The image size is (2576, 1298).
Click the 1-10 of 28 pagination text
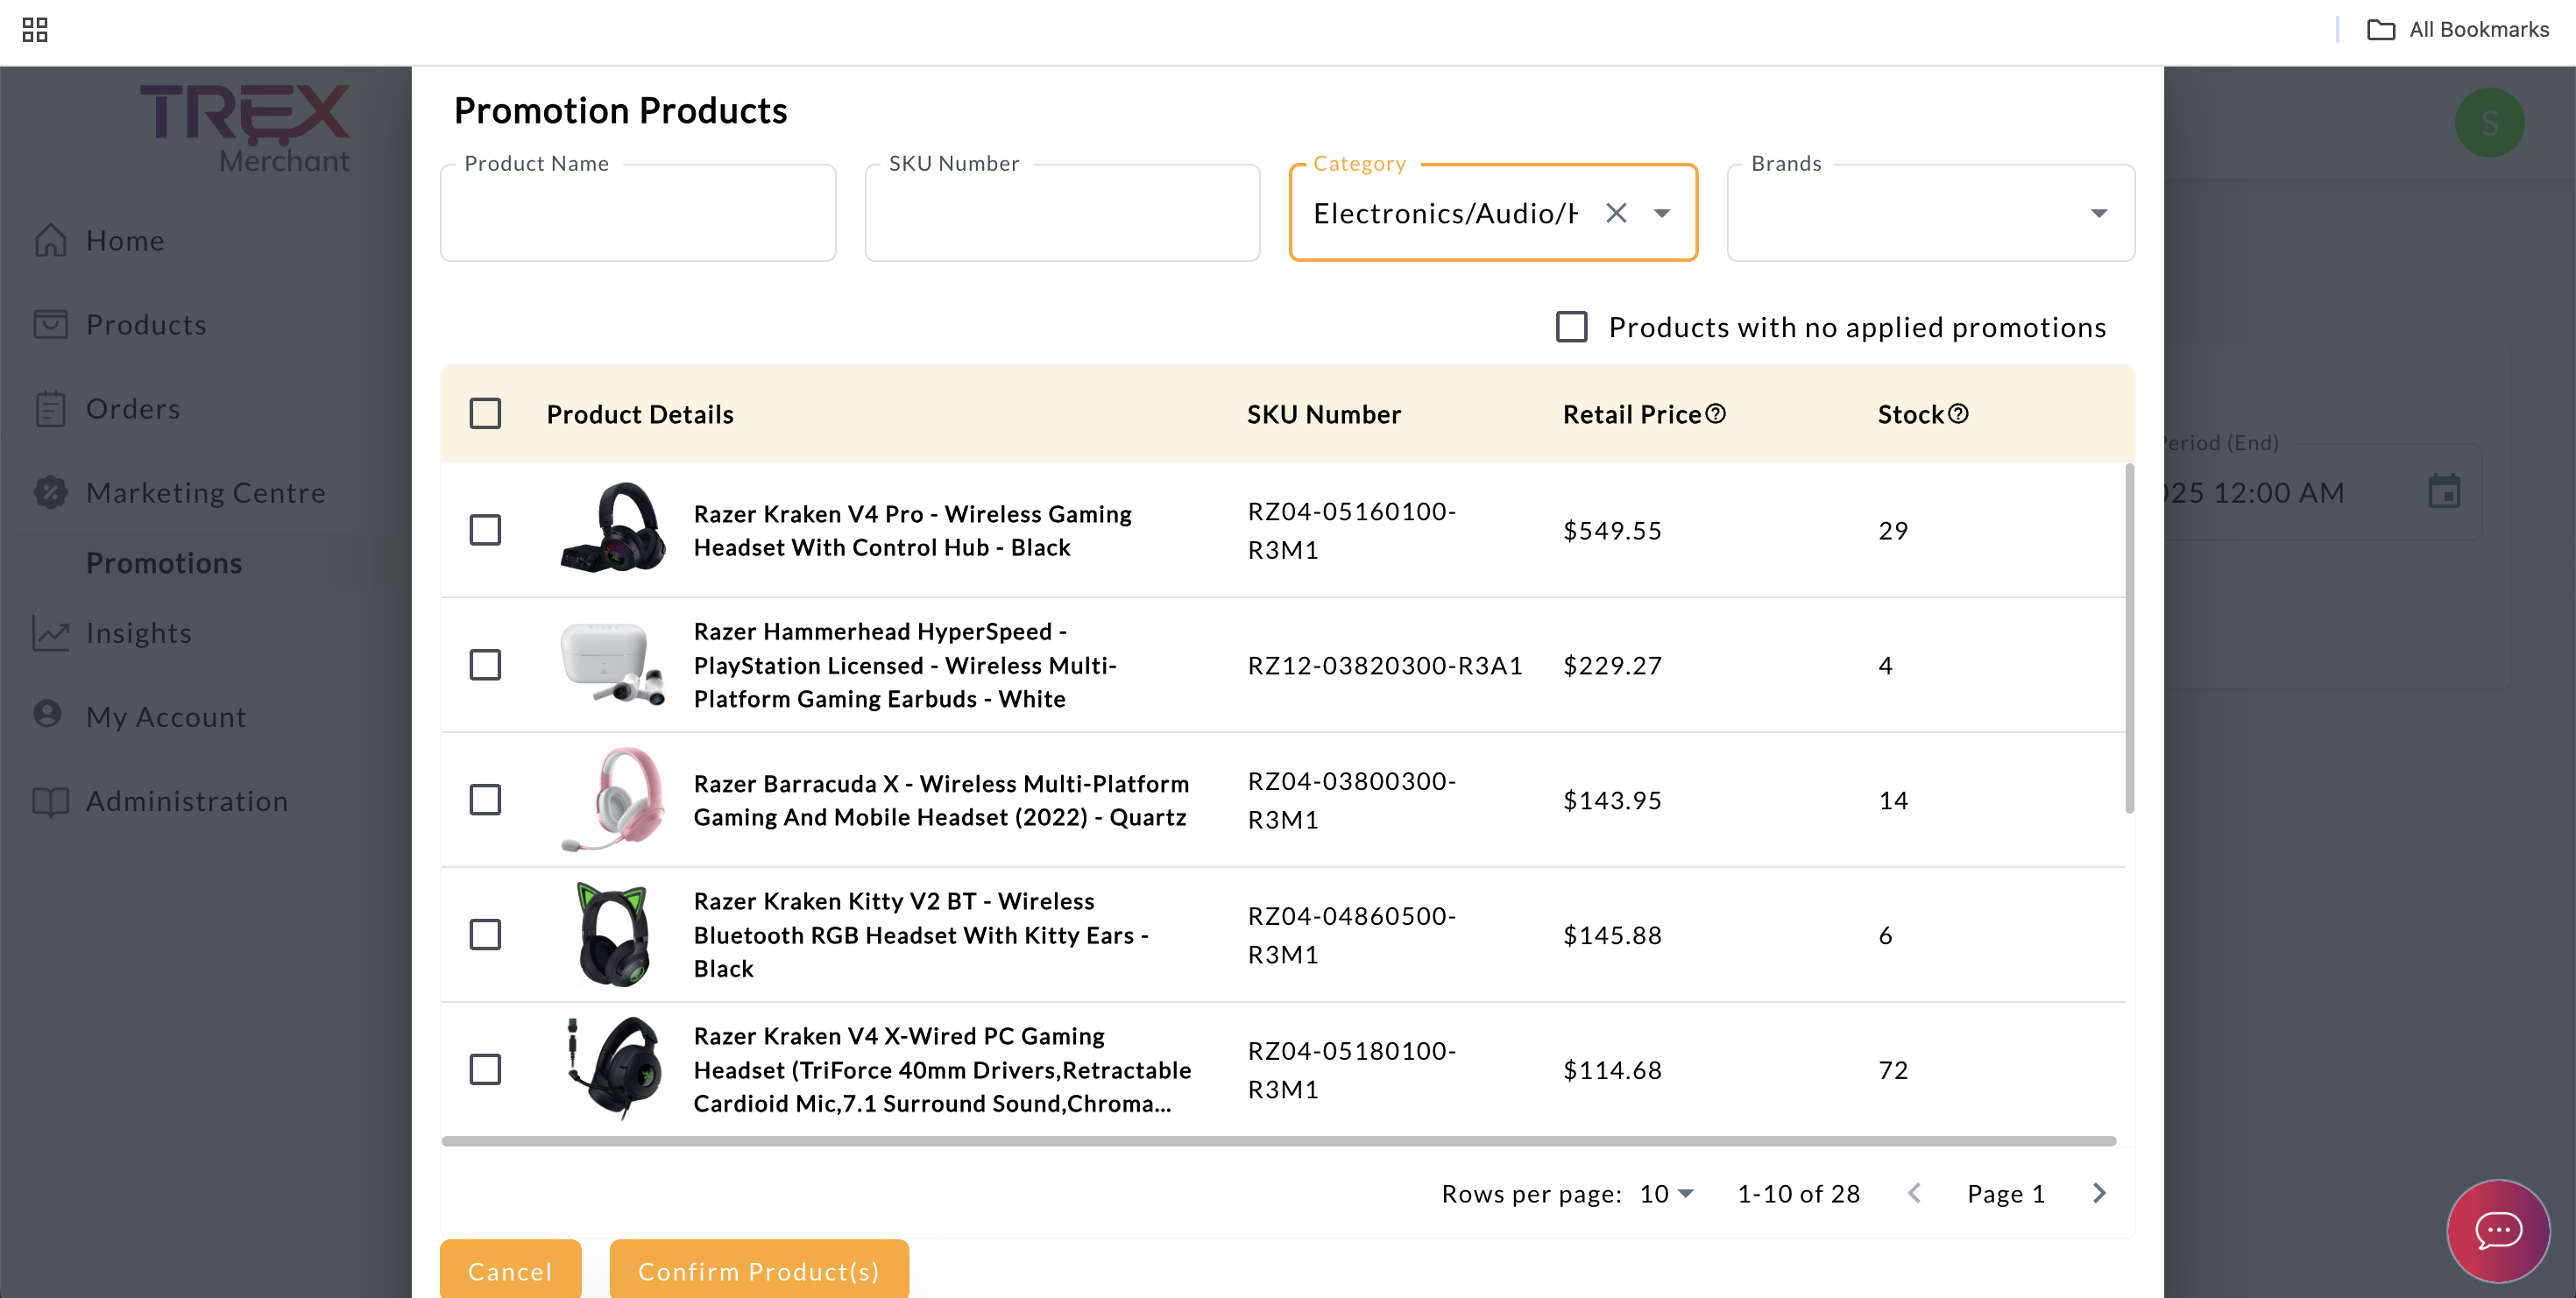point(1798,1194)
